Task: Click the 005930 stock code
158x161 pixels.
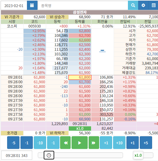Action: coord(35,26)
